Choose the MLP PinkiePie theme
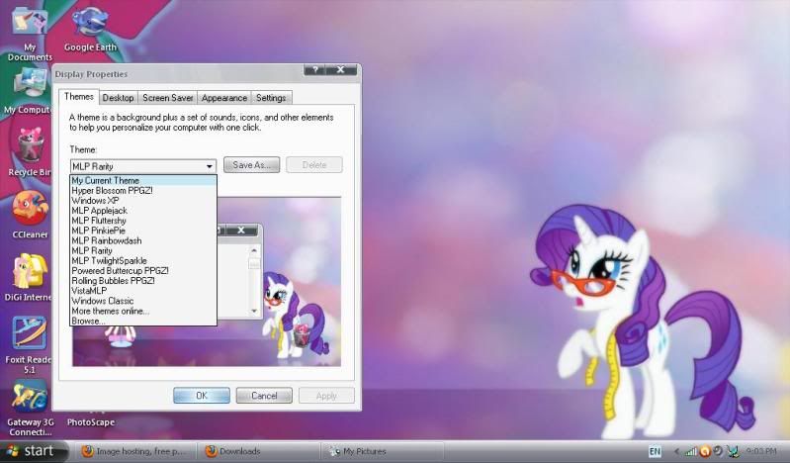Viewport: 790px width, 463px height. click(143, 231)
